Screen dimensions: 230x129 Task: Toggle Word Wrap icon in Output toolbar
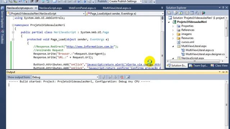128,77
